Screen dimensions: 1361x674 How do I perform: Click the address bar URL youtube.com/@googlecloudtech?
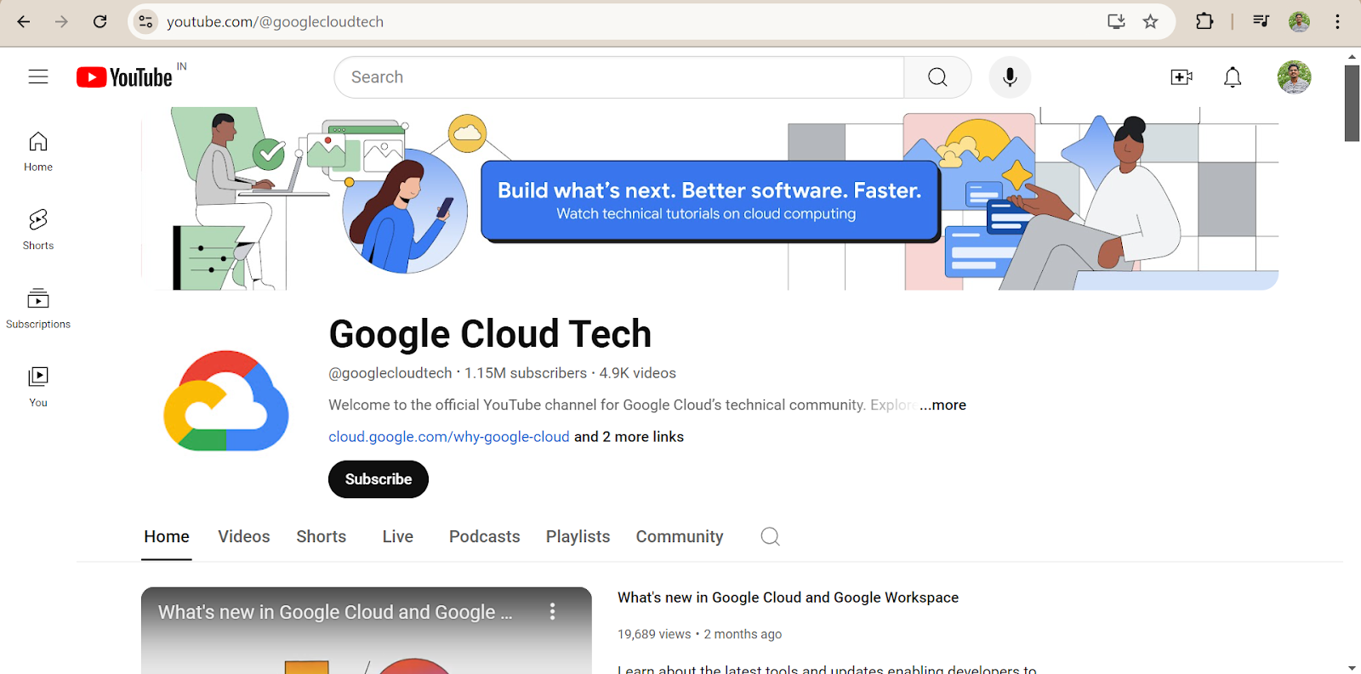pyautogui.click(x=275, y=21)
